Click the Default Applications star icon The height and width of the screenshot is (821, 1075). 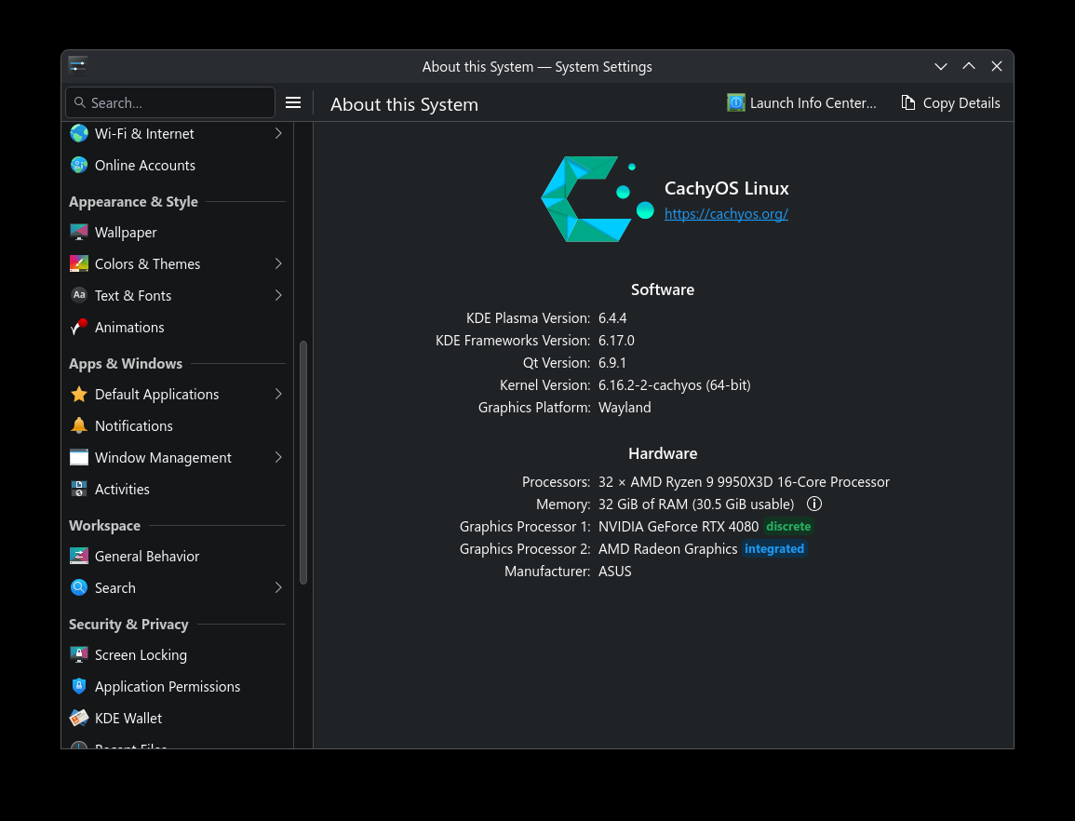(x=79, y=395)
